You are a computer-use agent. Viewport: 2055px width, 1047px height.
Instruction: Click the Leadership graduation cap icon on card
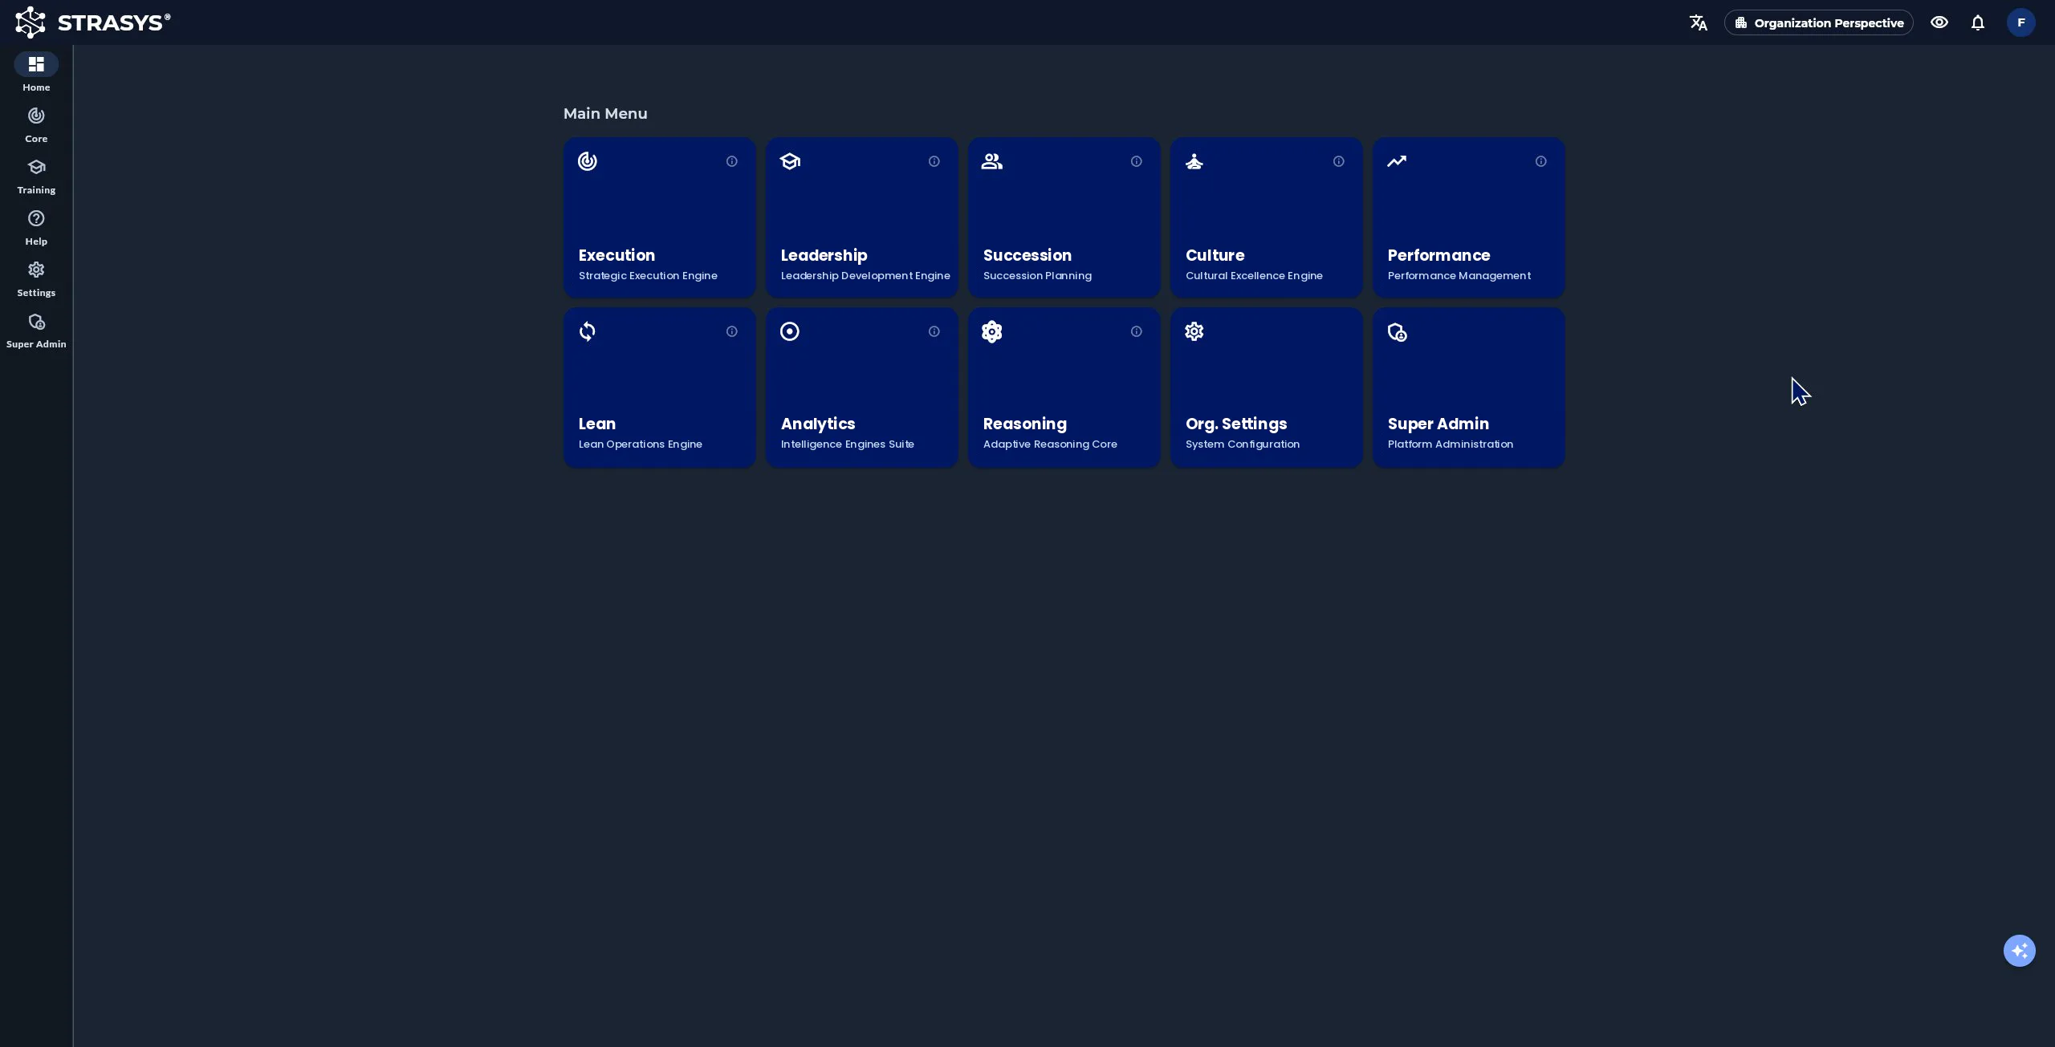790,161
